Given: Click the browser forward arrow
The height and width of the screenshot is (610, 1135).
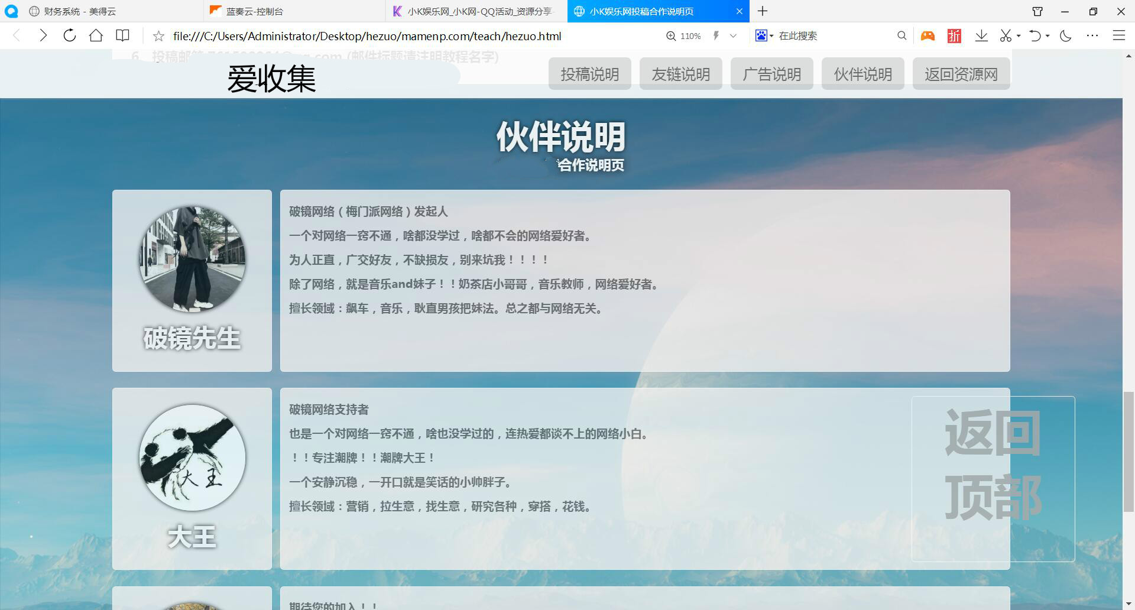Looking at the screenshot, I should (43, 36).
